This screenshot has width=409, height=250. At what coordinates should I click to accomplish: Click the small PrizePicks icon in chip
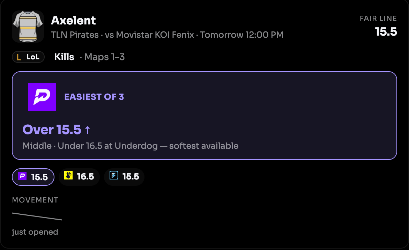(22, 176)
